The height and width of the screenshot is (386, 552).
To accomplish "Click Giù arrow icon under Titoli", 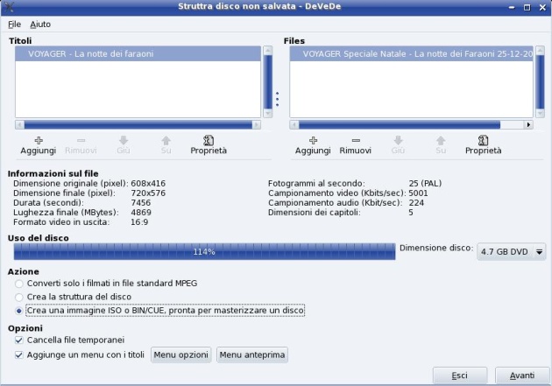I will tap(124, 140).
